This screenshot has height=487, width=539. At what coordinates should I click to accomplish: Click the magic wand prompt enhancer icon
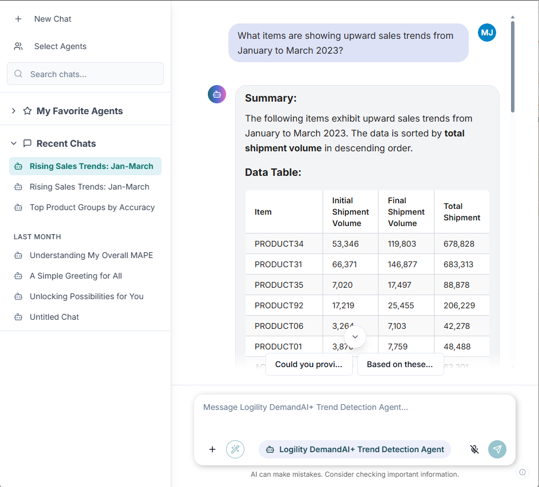click(235, 449)
